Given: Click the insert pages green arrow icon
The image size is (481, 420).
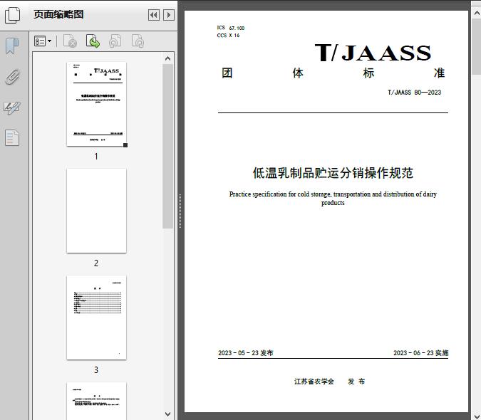Looking at the screenshot, I should (93, 41).
